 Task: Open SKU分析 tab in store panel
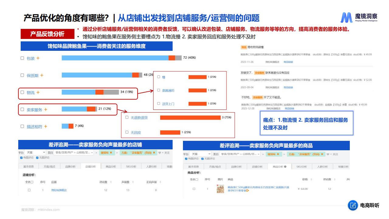[x=132, y=166]
